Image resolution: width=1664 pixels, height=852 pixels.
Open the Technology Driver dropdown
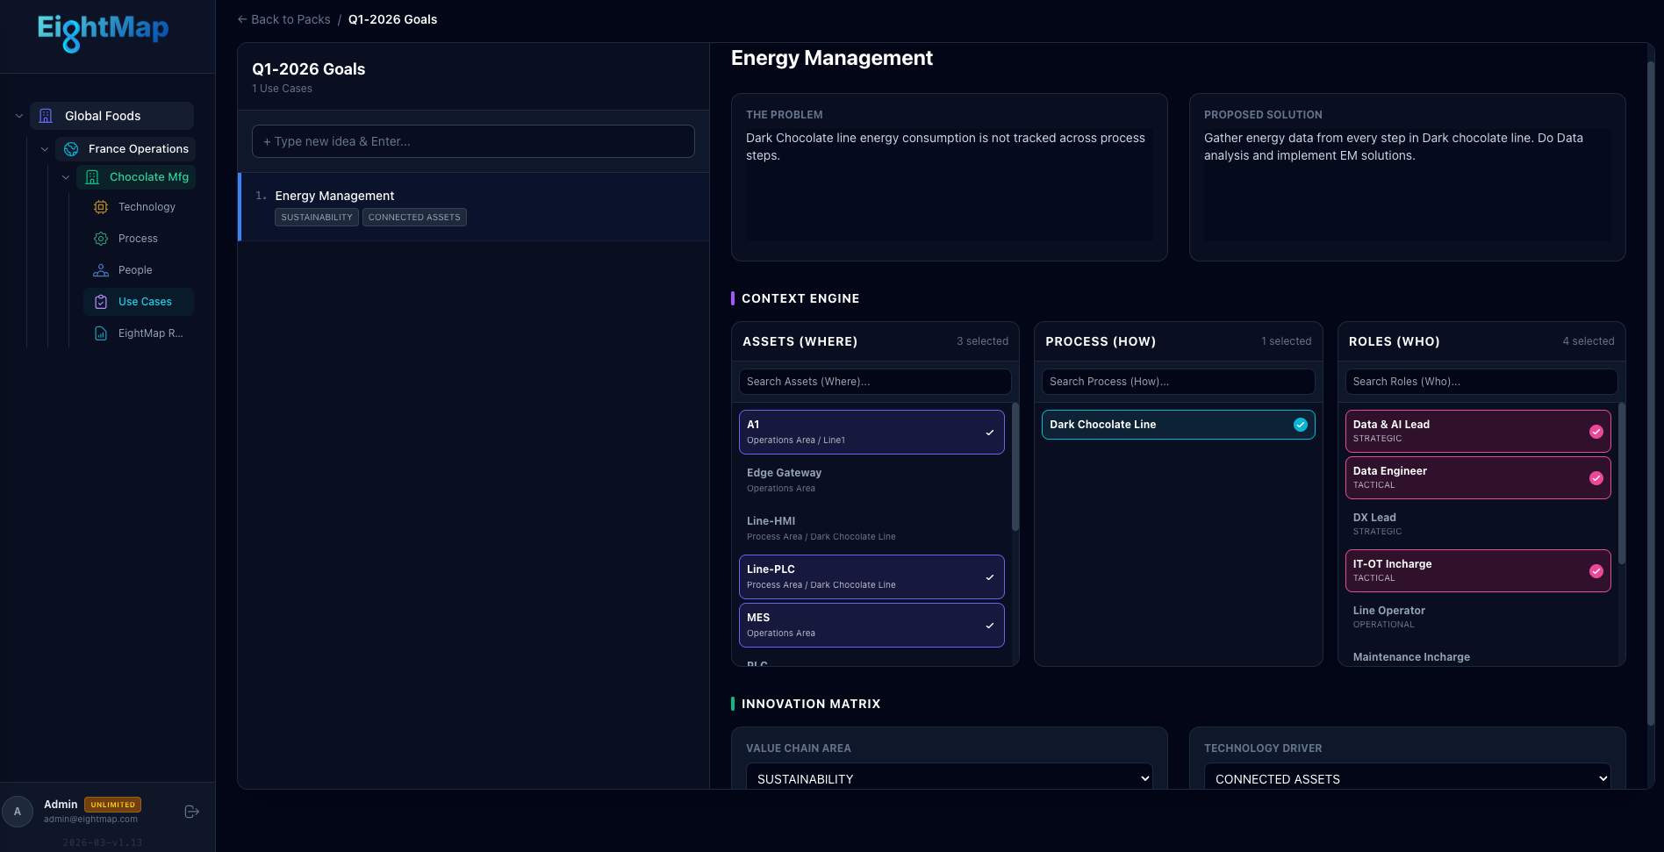pos(1408,778)
